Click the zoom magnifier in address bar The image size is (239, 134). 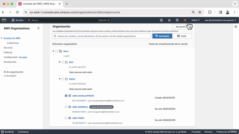pyautogui.click(x=193, y=12)
